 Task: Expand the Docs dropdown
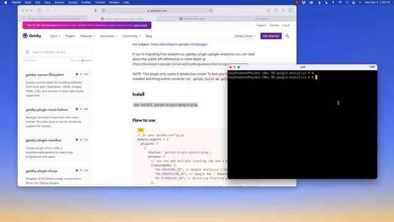55,36
